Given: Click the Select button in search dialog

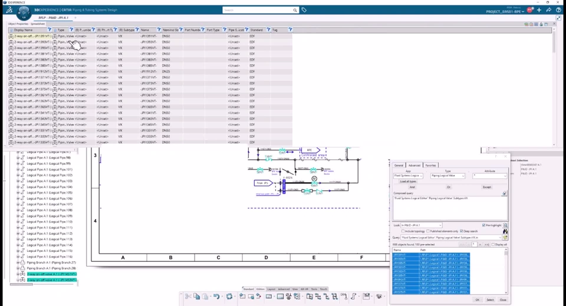Looking at the screenshot, I should tap(490, 300).
